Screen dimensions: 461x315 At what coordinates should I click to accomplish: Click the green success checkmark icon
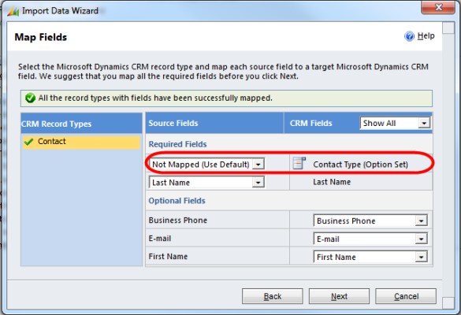point(30,98)
